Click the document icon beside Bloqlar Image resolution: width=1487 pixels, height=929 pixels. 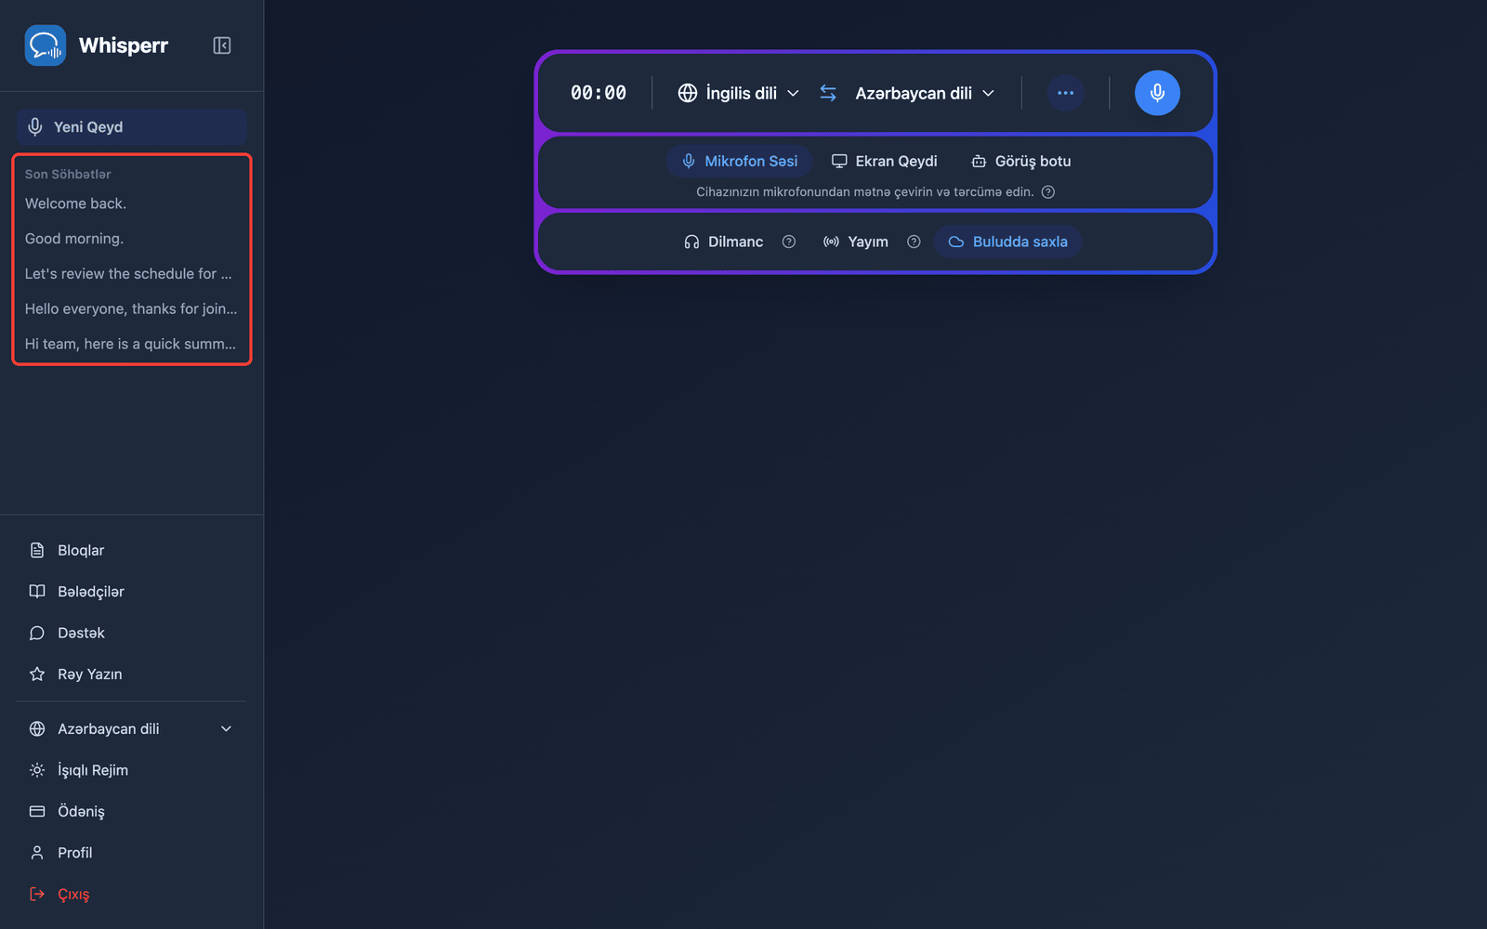pyautogui.click(x=37, y=550)
